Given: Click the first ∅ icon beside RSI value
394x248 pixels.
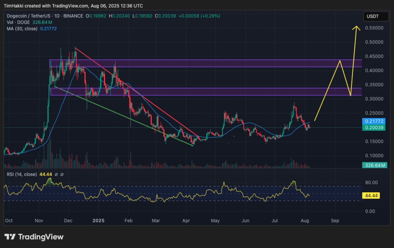Looking at the screenshot, I should click(x=56, y=174).
